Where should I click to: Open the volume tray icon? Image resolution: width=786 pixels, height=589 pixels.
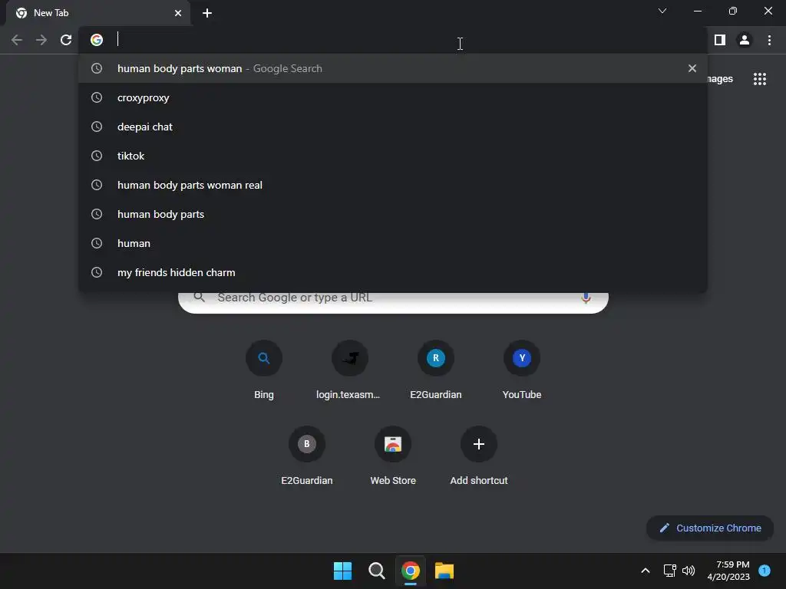[x=689, y=571]
